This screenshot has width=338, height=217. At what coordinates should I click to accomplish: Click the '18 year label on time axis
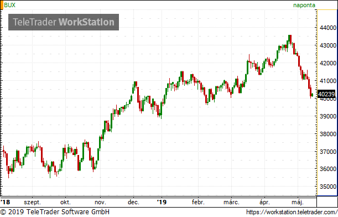[5, 202]
